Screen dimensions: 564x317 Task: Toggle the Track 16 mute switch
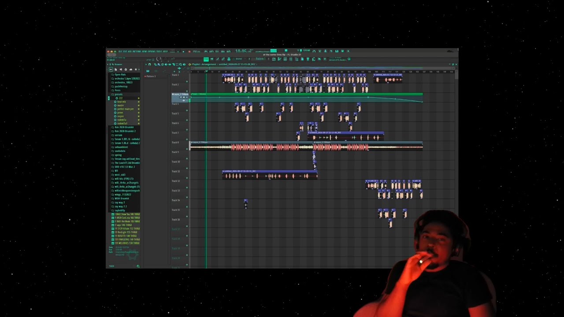coord(187,227)
